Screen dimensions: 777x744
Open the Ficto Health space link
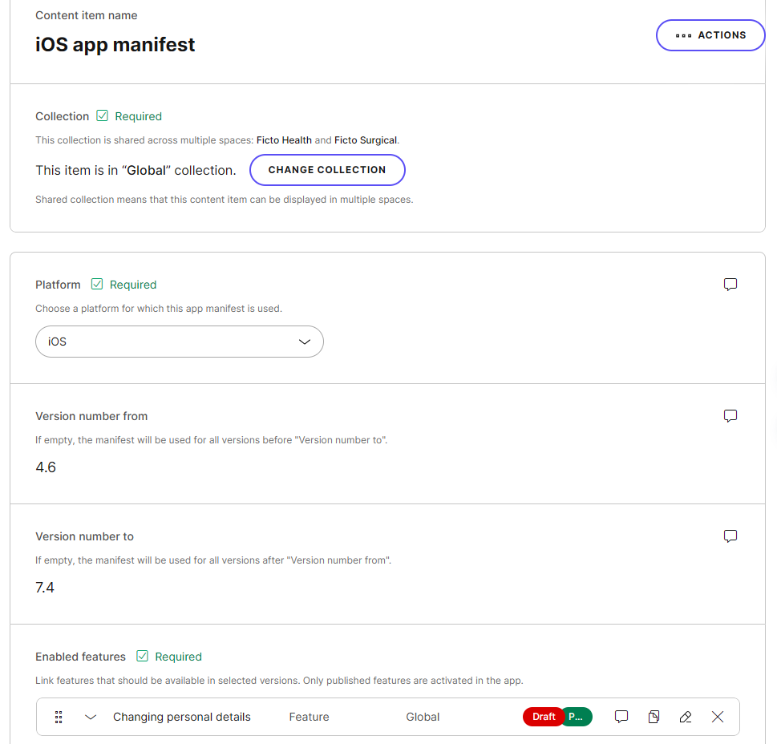coord(284,139)
